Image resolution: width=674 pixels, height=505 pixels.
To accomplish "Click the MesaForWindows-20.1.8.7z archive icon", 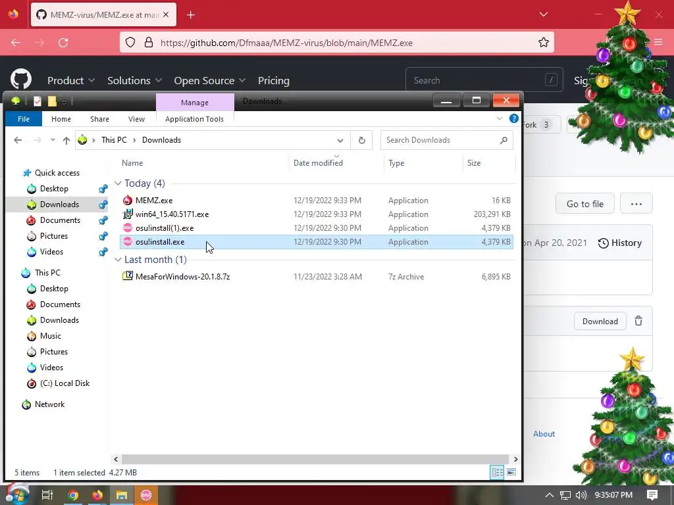I will (128, 277).
